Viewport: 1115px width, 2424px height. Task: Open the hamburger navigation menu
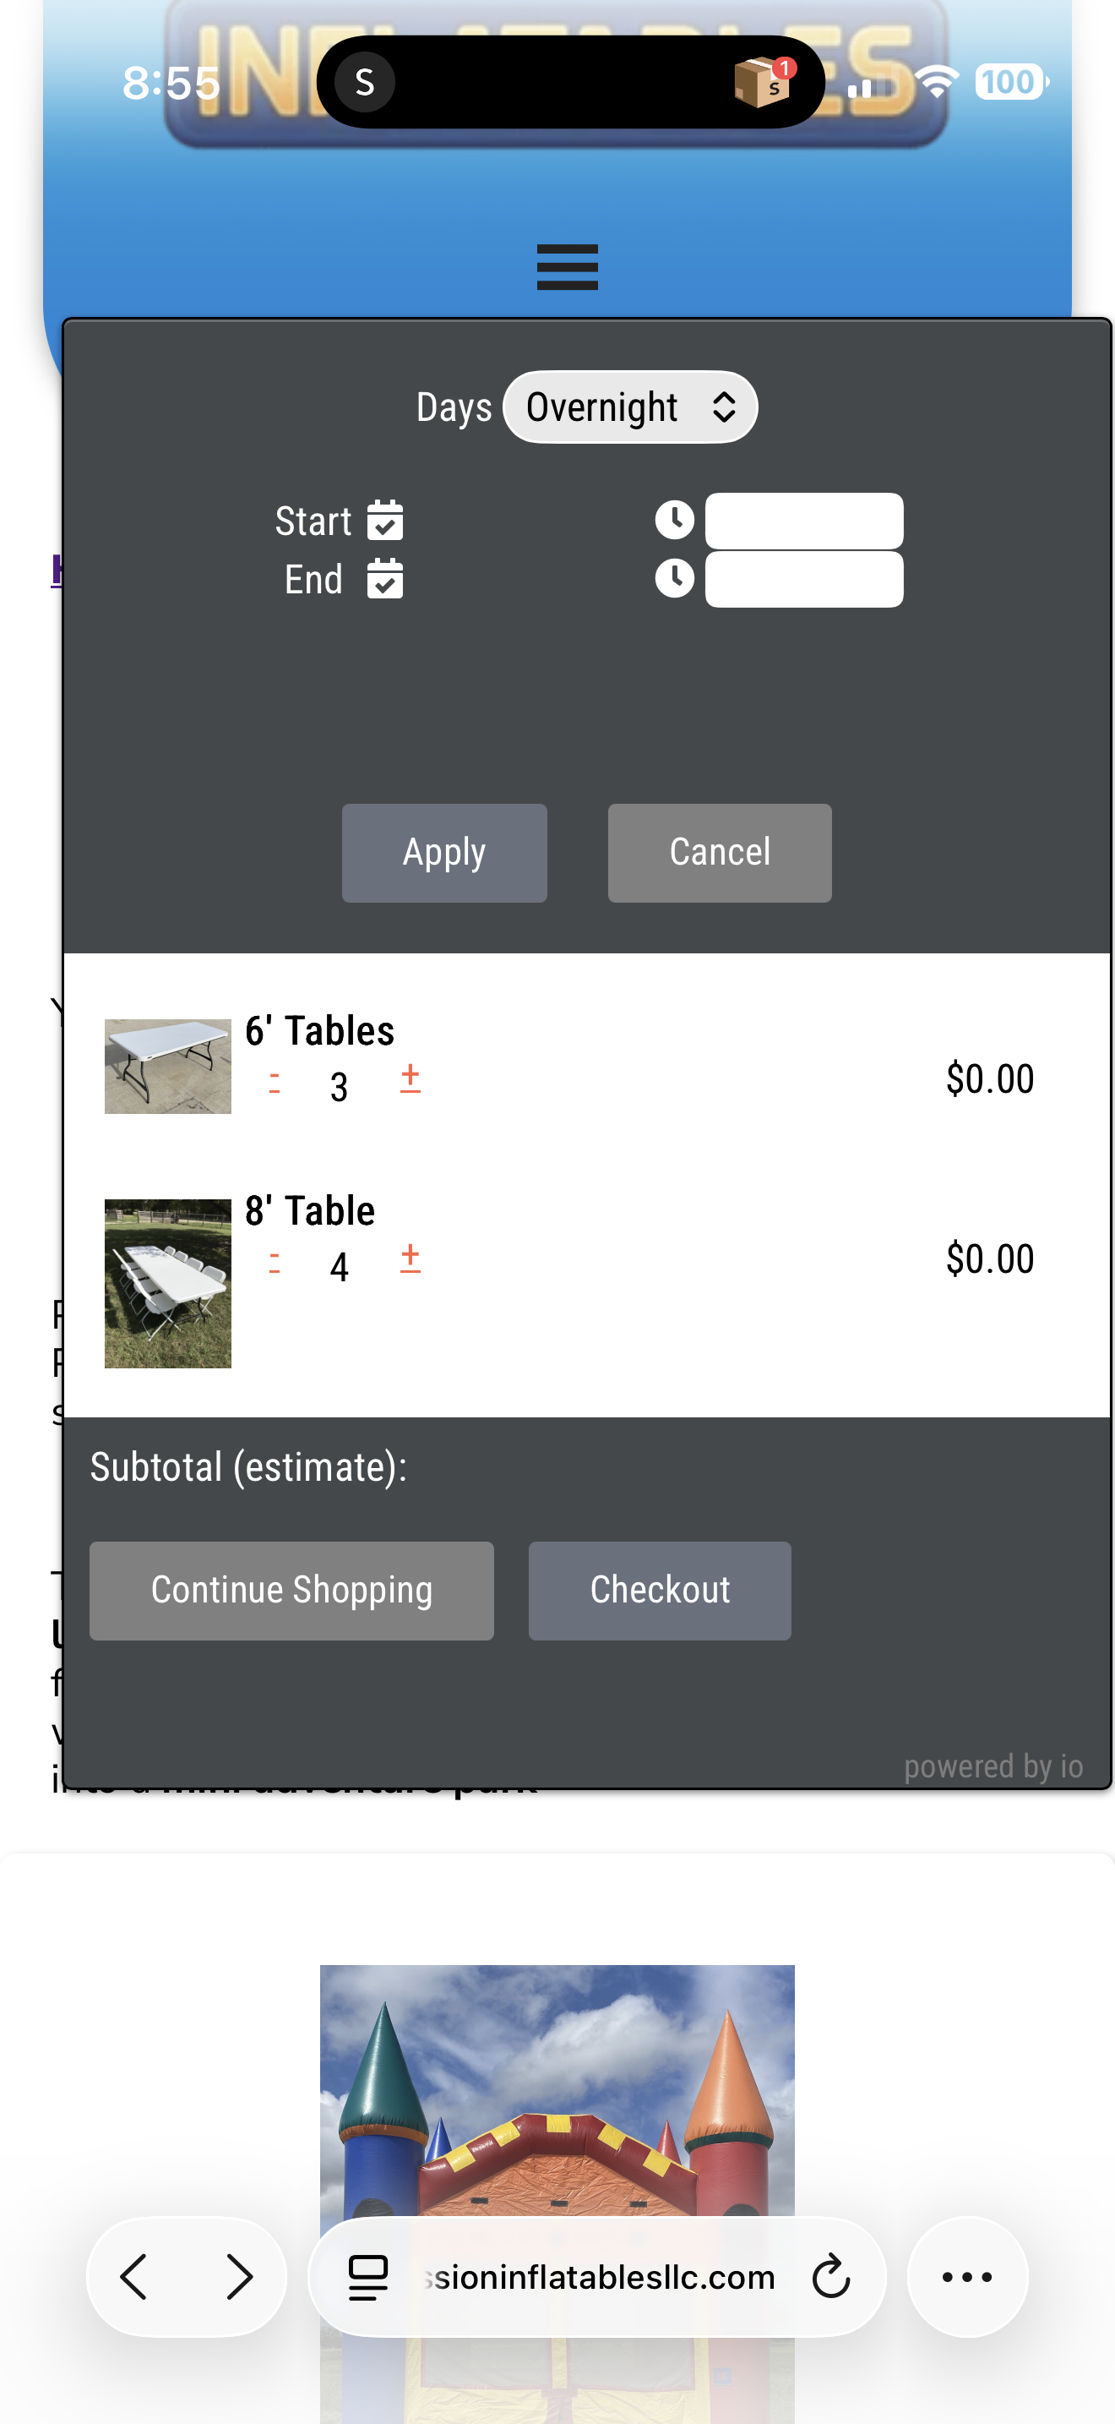567,267
